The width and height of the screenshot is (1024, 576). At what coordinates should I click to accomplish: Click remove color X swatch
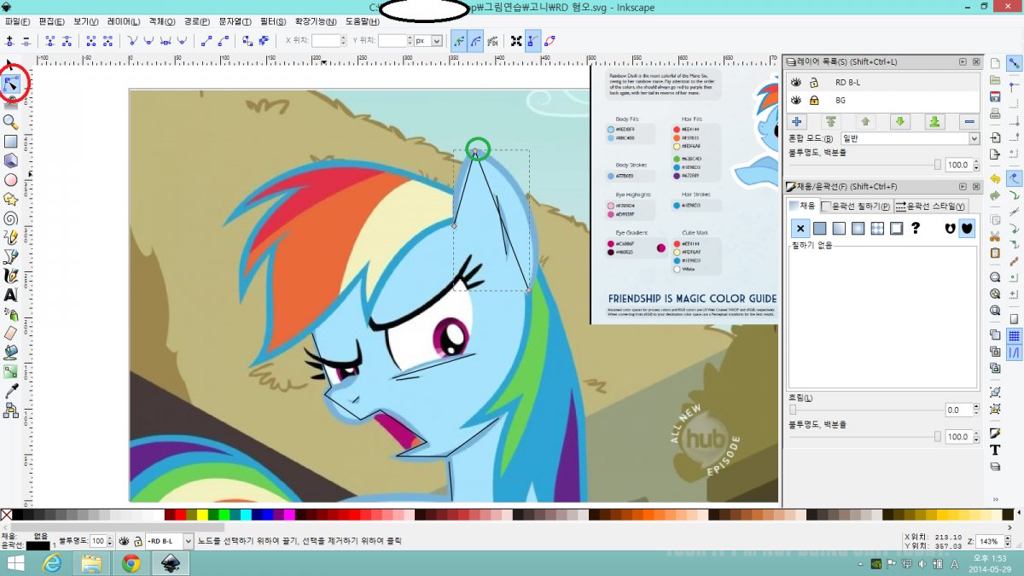pyautogui.click(x=6, y=515)
